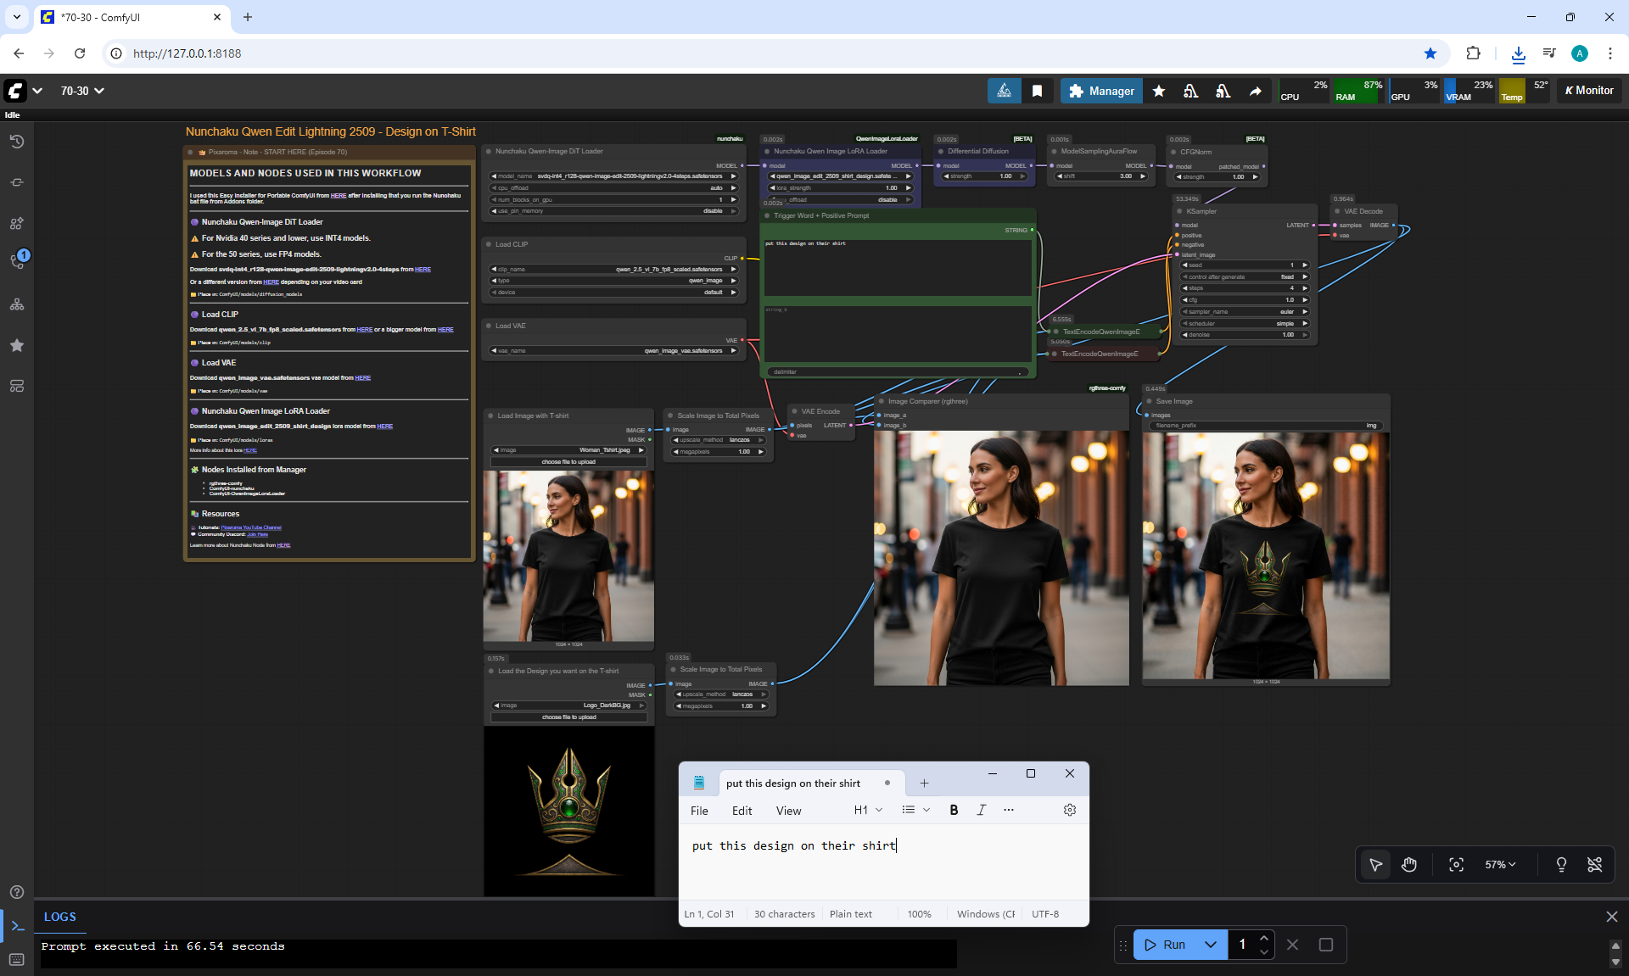1629x976 pixels.
Task: Increase the run batch count stepper
Action: click(1264, 938)
